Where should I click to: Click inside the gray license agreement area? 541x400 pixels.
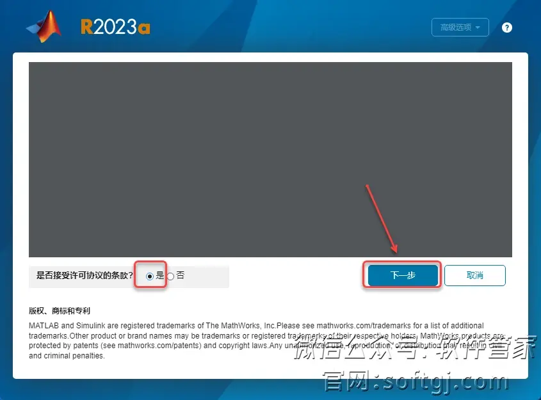pos(270,159)
